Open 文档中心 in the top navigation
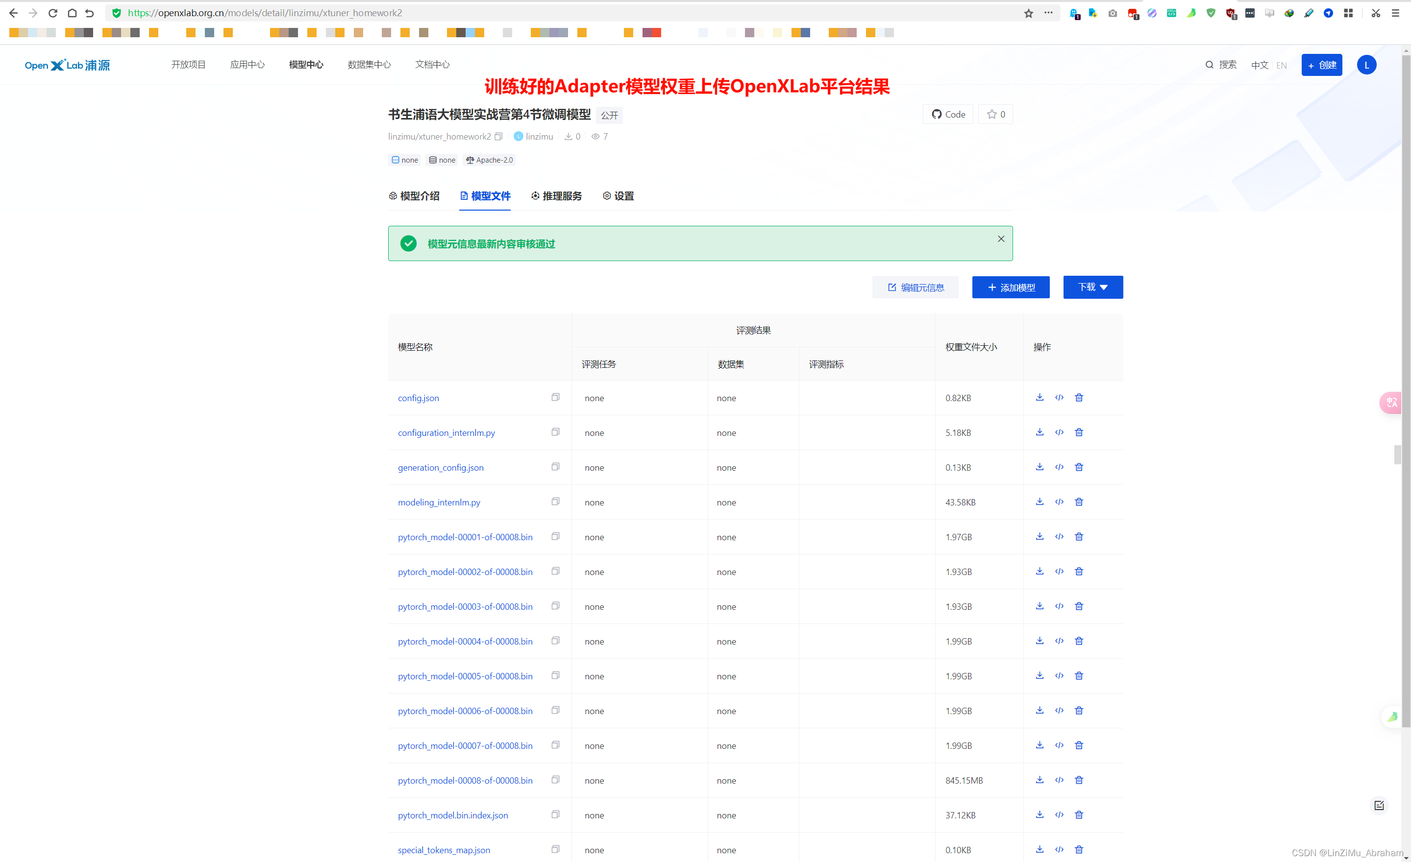The height and width of the screenshot is (862, 1411). [x=432, y=65]
